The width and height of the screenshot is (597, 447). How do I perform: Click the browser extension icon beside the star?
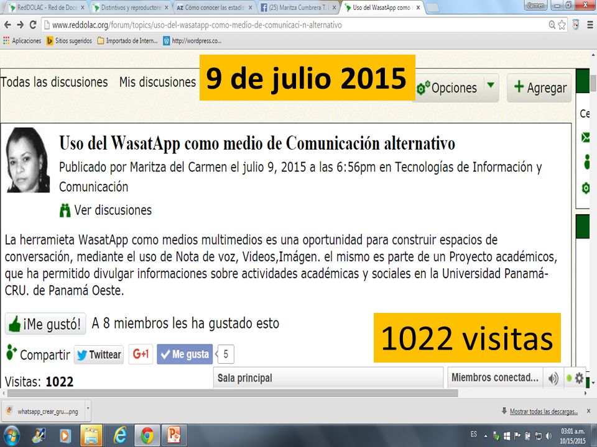[576, 25]
